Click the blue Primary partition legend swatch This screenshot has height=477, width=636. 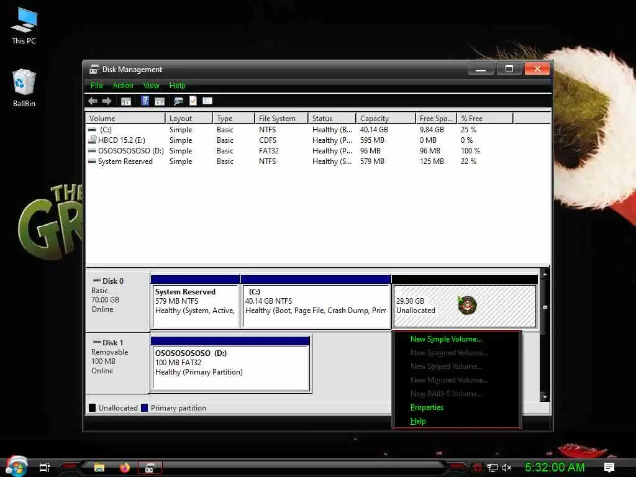point(144,407)
